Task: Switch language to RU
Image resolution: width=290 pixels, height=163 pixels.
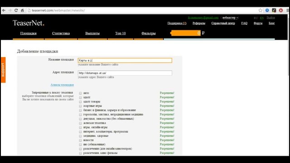Action: pyautogui.click(x=256, y=18)
